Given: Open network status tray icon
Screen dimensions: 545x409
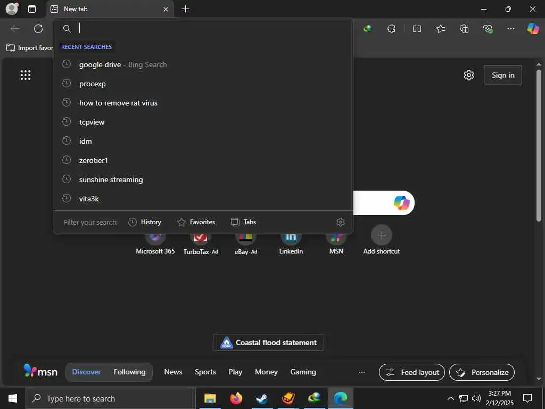Looking at the screenshot, I should click(x=464, y=398).
